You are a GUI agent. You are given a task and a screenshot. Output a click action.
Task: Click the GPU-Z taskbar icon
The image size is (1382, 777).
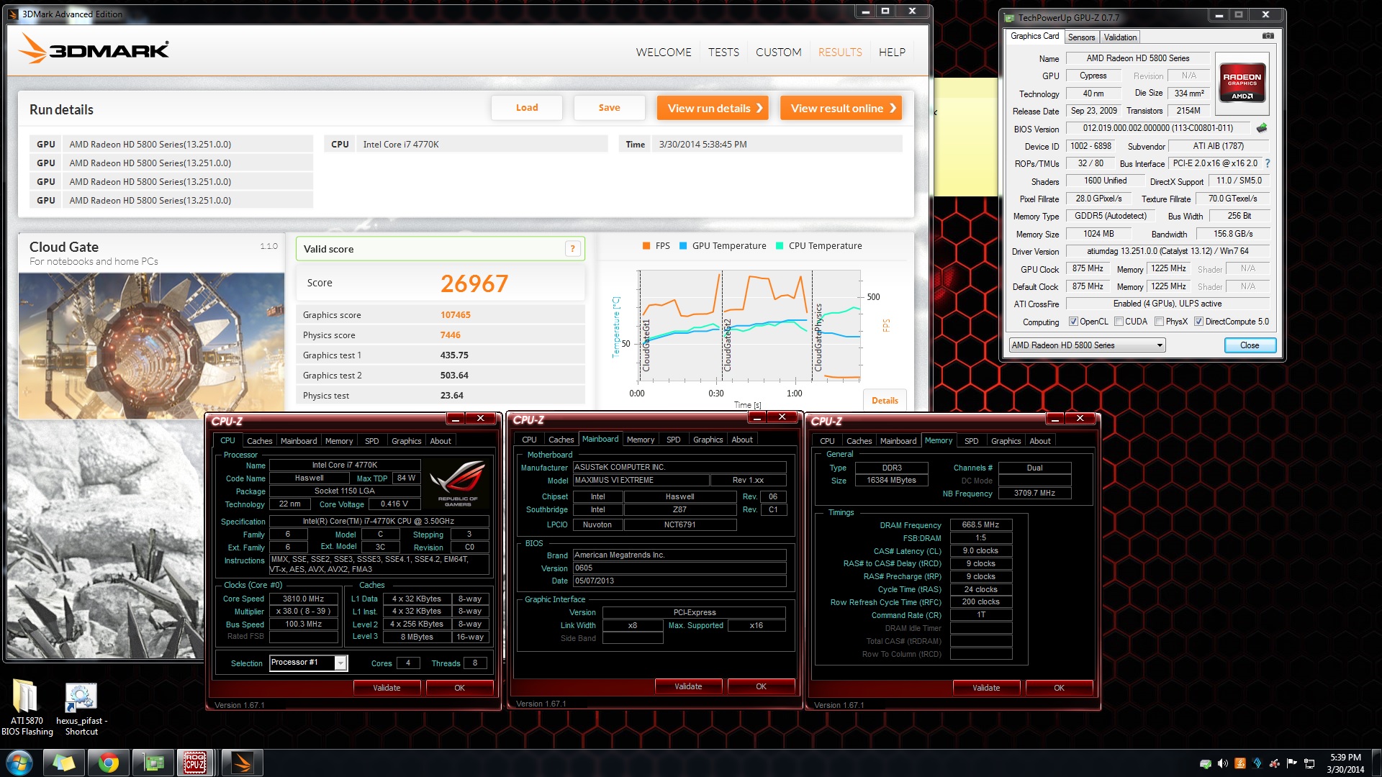(153, 763)
